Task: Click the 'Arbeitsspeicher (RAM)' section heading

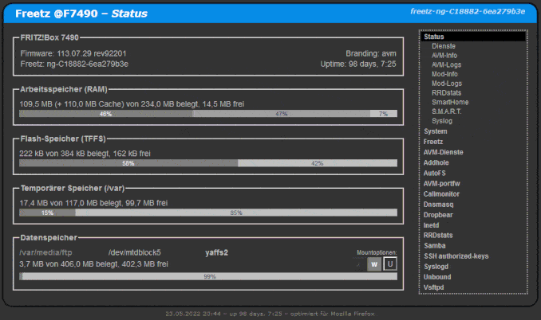Action: 64,89
